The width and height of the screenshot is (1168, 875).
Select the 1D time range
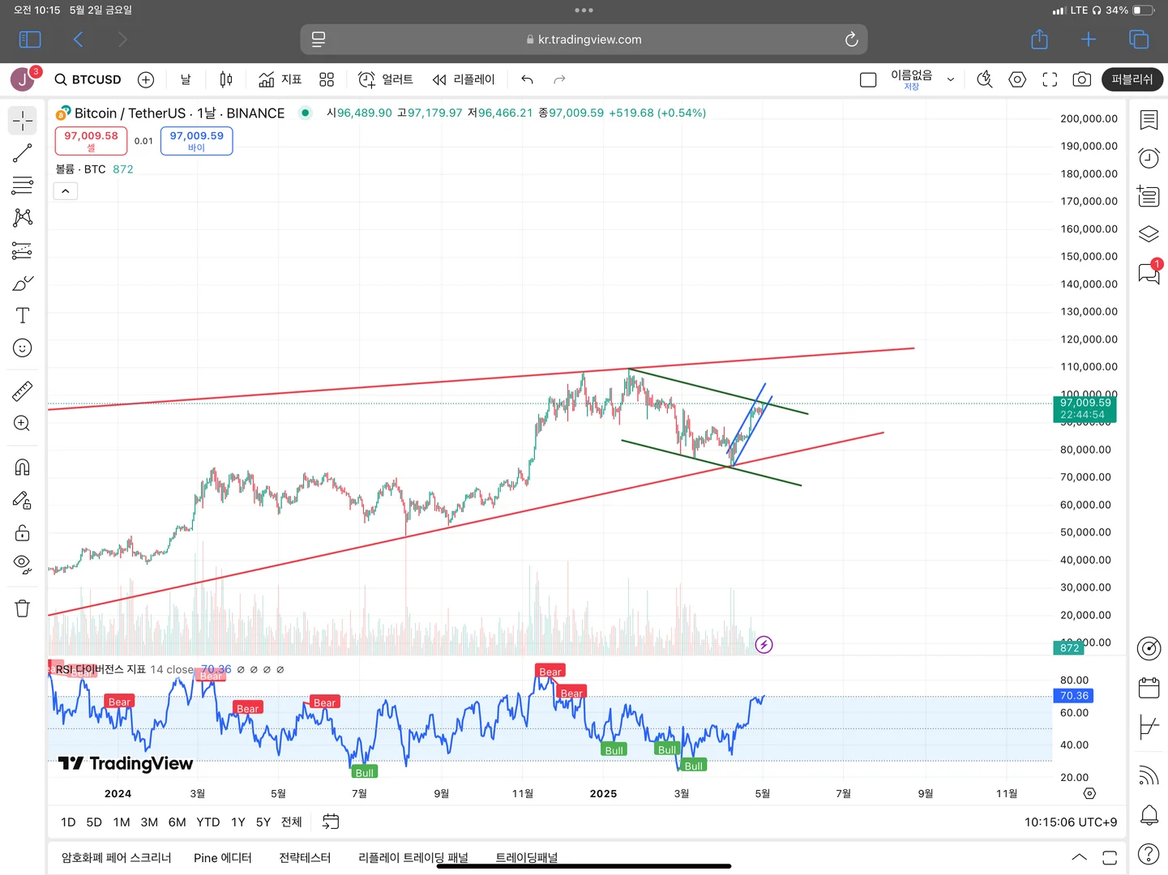(68, 822)
